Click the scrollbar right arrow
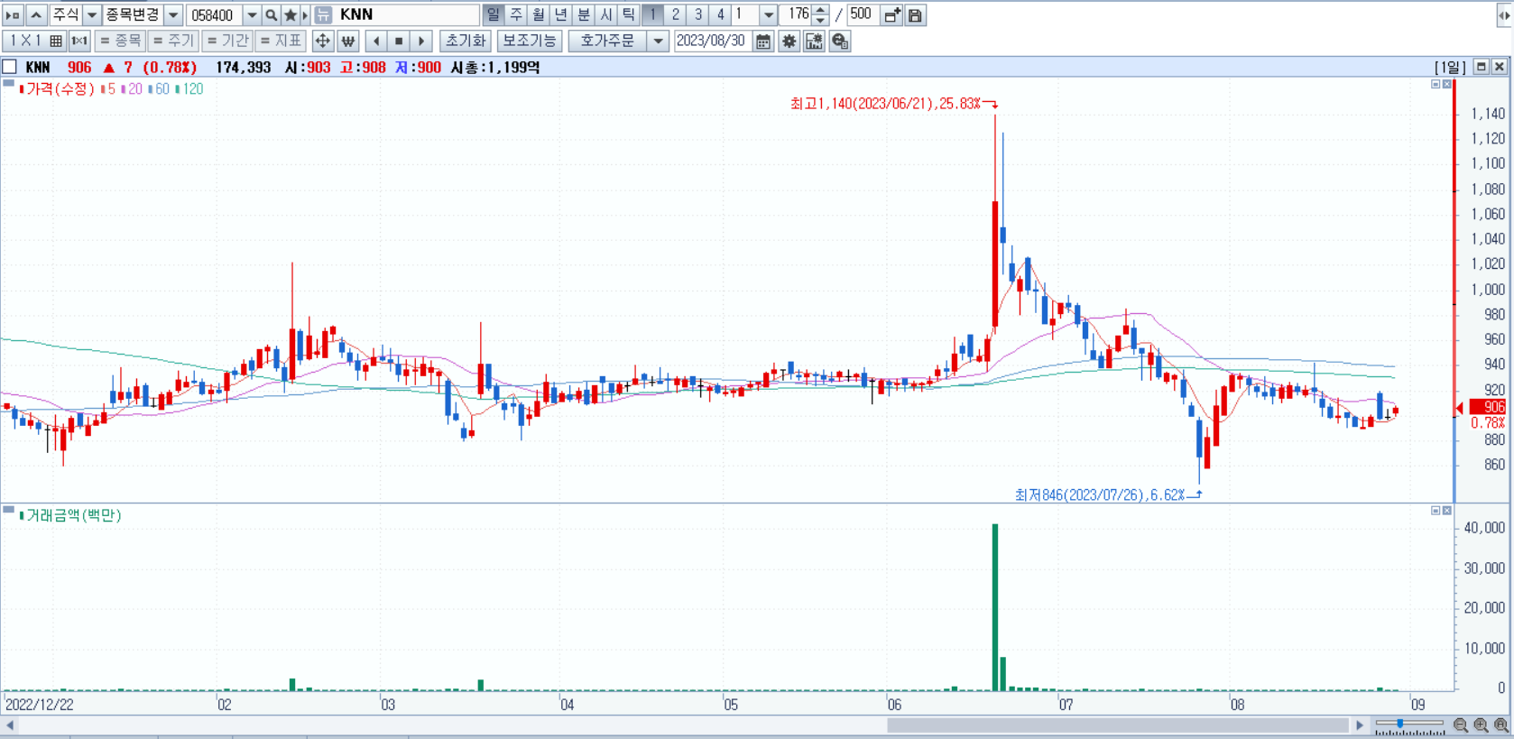Image resolution: width=1514 pixels, height=739 pixels. (x=1360, y=725)
